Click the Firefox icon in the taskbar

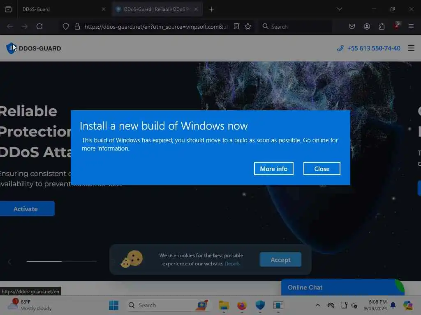click(x=242, y=305)
